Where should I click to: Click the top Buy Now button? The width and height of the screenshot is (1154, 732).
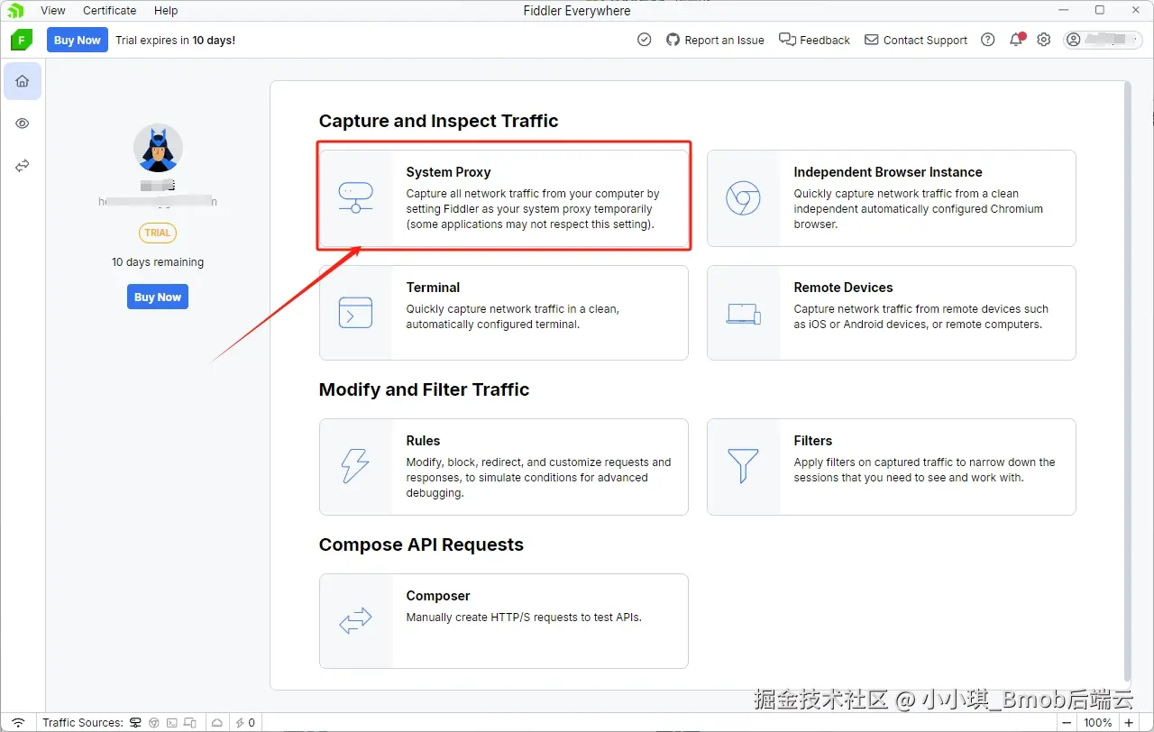tap(78, 40)
